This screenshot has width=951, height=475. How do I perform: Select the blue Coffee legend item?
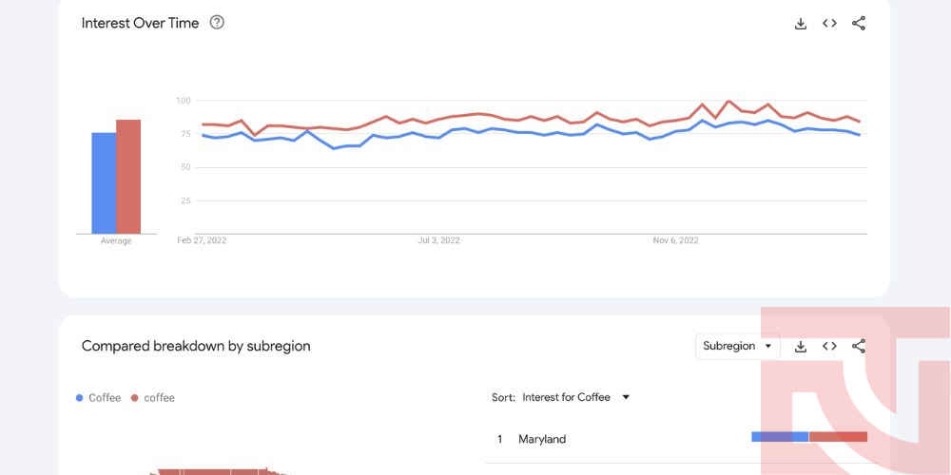tap(98, 398)
